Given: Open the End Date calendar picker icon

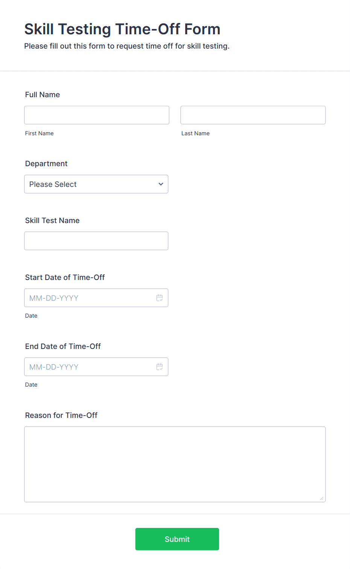Looking at the screenshot, I should tap(160, 367).
